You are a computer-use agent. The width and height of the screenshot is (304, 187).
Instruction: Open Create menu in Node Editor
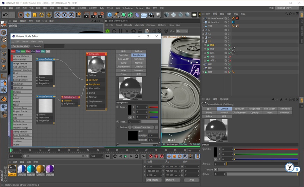[x=25, y=42]
